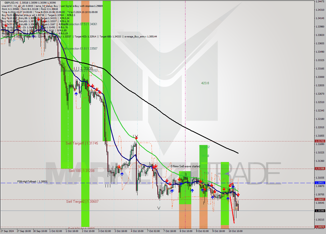Click the '8 Oct 10:00' time axis label
The image size is (326, 234).
(x=186, y=231)
